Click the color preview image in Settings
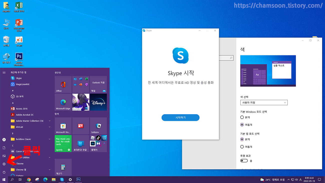This screenshot has width=325, height=183. (x=268, y=71)
